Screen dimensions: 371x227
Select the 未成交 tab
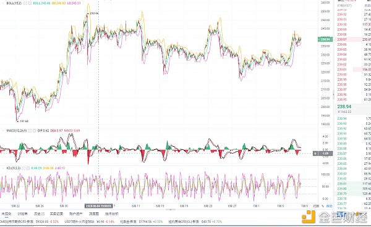tap(6, 214)
